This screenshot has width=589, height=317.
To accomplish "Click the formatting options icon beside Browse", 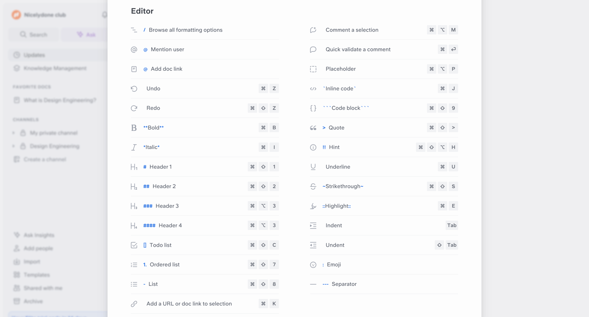I will point(134,30).
